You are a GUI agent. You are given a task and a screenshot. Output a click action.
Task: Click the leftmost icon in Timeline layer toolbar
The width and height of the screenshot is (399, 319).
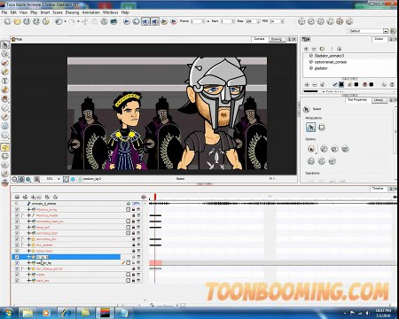tap(17, 197)
